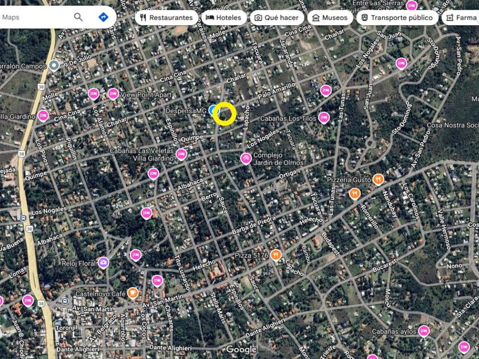479x359 pixels.
Task: Click the Cabañas Las Veletas hotel pin
Action: tap(181, 154)
